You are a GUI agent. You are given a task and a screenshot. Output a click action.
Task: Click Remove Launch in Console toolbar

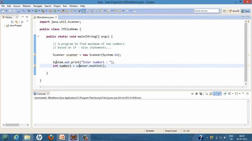(196, 94)
